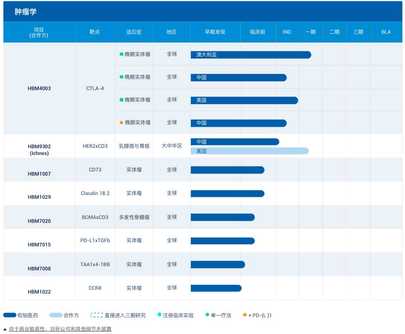Click the 早期发现 stage header
This screenshot has width=405, height=334.
click(x=215, y=32)
